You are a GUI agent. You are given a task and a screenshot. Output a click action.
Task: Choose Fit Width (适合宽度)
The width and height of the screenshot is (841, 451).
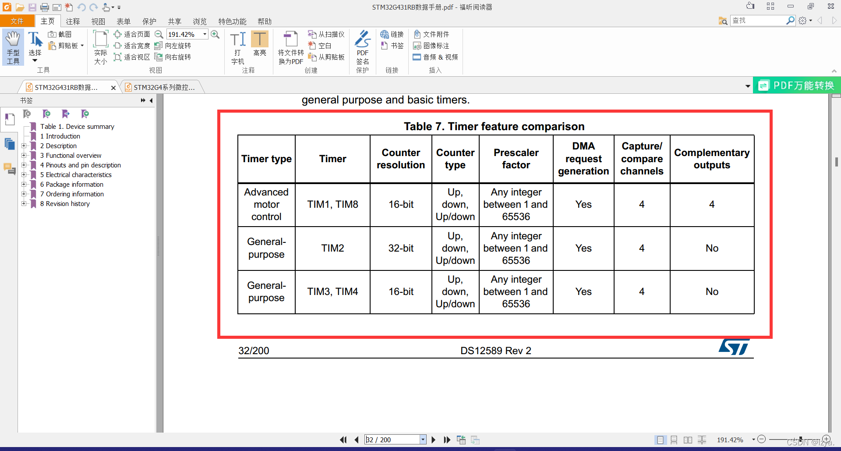click(x=132, y=46)
